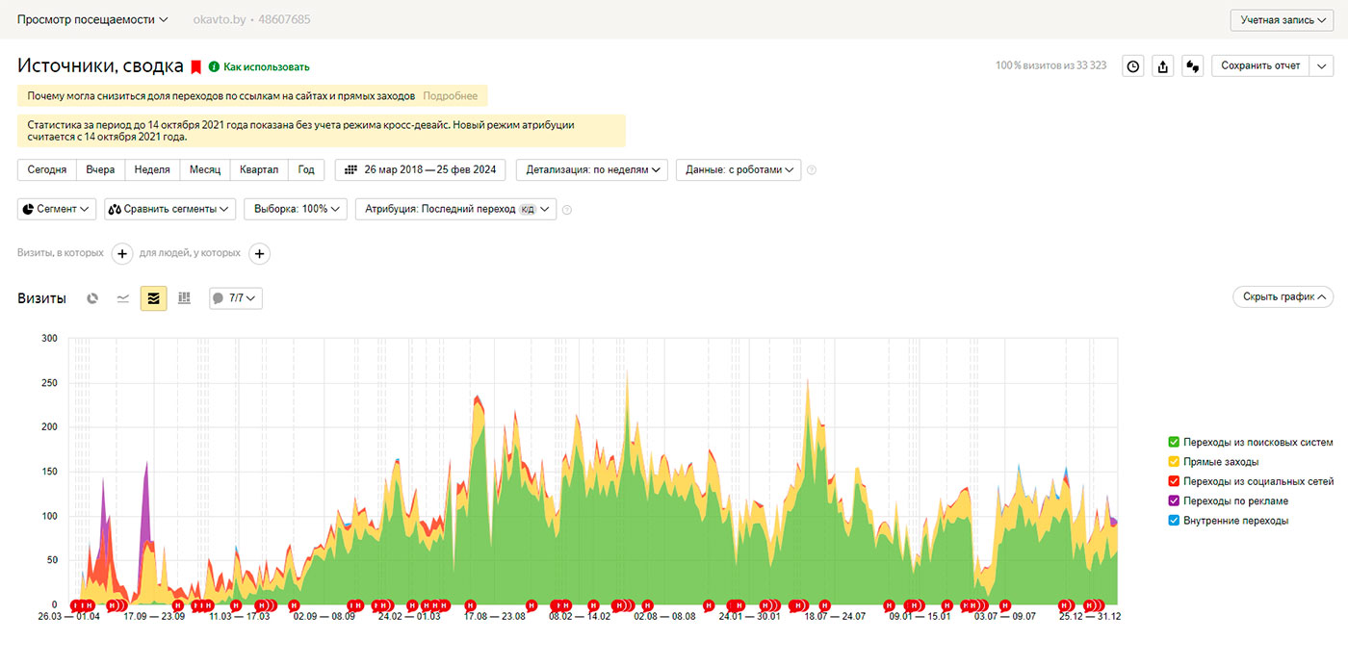This screenshot has width=1348, height=667.
Task: Expand arrow beside Сохранить отчет
Action: point(1321,66)
